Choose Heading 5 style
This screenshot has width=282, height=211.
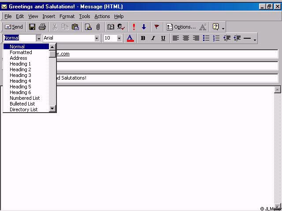[26, 87]
